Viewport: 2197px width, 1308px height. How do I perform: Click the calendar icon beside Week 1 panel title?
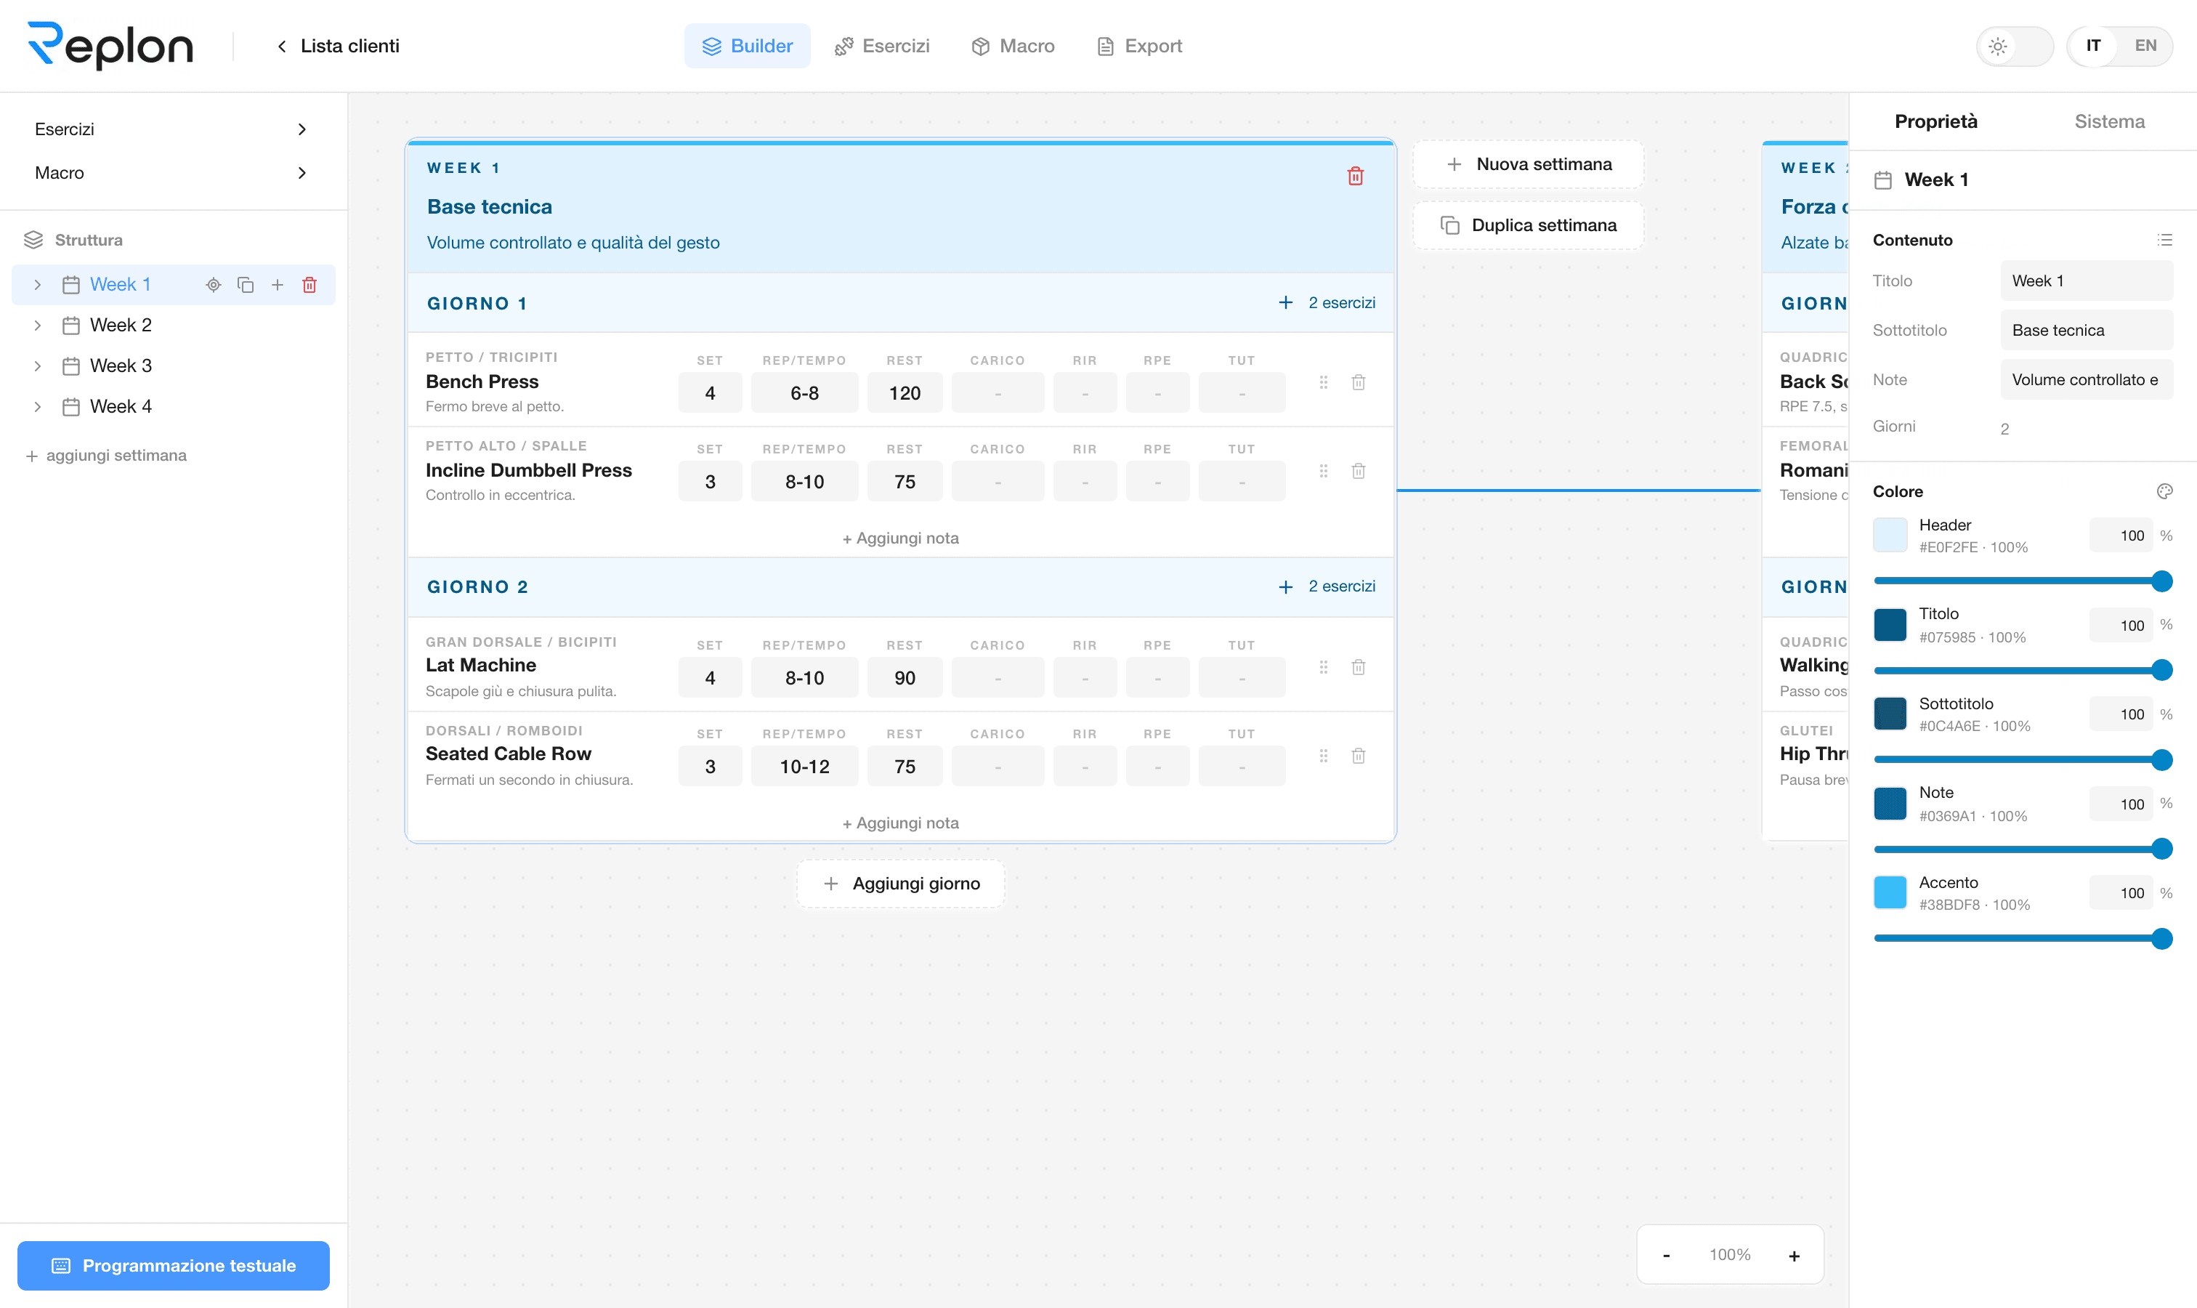[1882, 179]
